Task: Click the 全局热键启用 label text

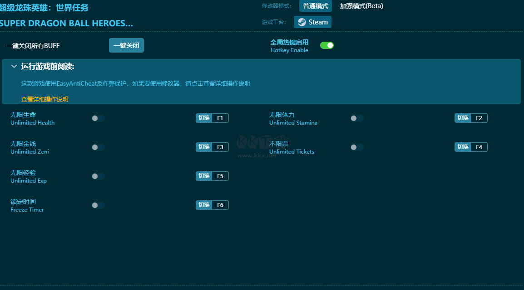Action: (289, 42)
